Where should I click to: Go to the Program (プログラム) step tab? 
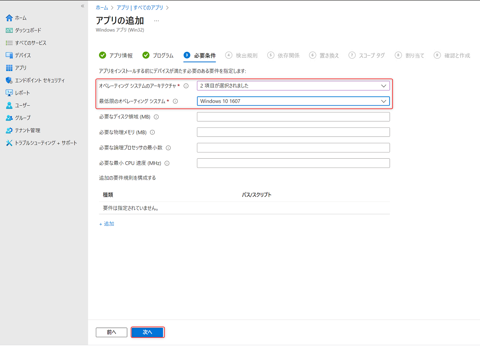158,55
